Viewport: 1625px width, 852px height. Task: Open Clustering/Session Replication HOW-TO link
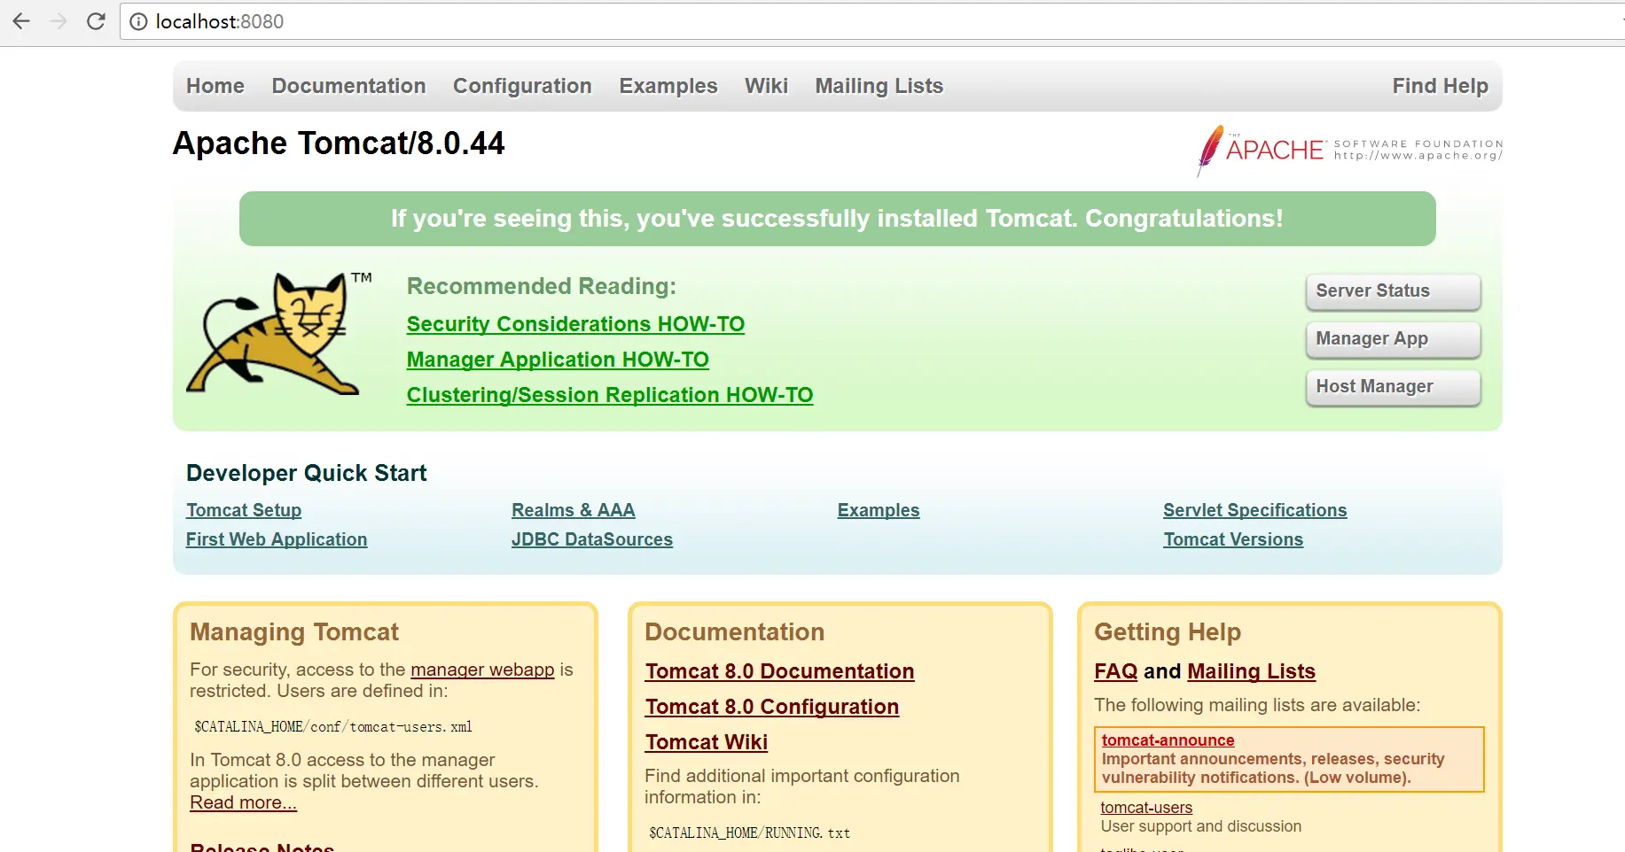tap(610, 395)
